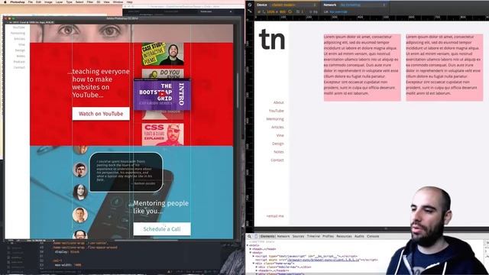Open the Filter menu

(x=90, y=2)
